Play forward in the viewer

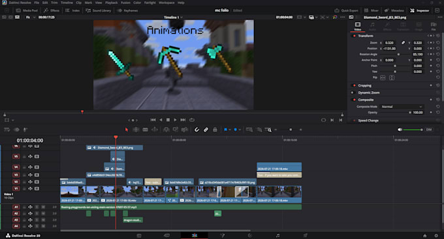(x=175, y=120)
